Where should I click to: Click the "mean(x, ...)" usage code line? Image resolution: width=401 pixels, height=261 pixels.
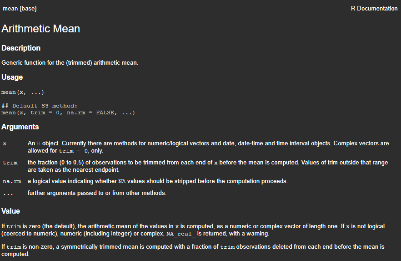point(23,92)
